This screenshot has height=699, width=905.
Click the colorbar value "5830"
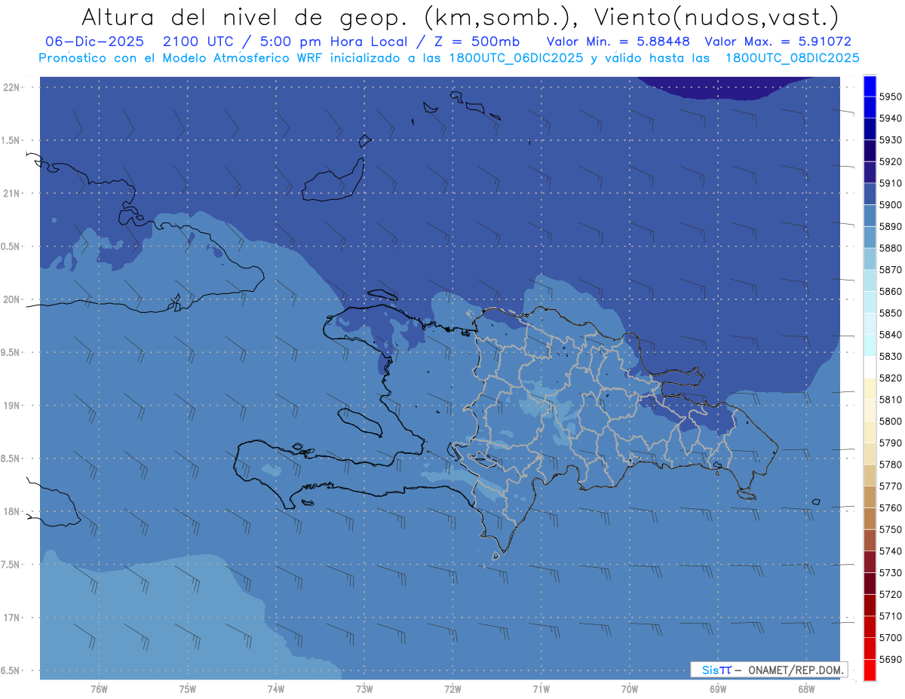point(891,356)
